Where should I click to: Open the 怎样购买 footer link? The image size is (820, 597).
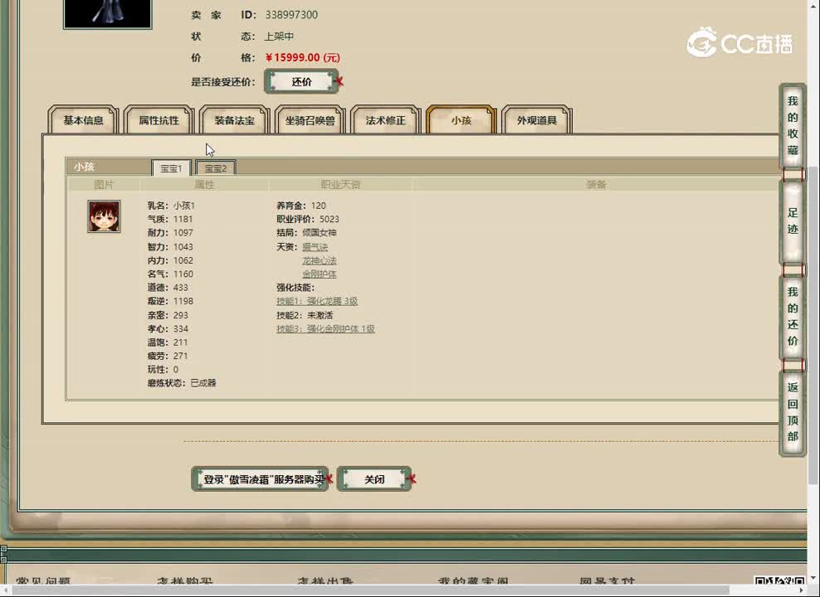click(184, 580)
